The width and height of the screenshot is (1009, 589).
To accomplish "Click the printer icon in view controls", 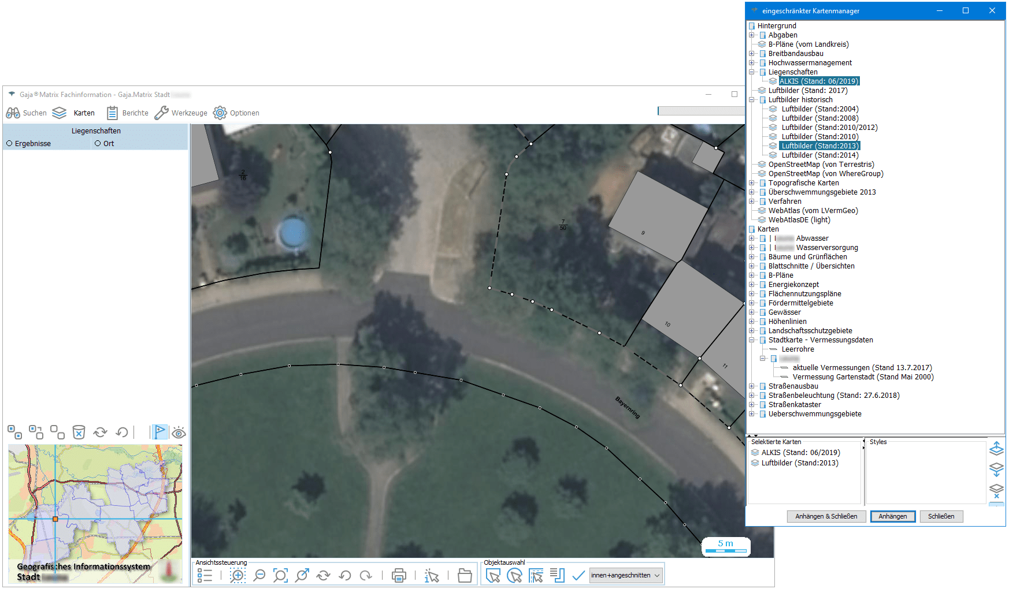I will pos(399,575).
